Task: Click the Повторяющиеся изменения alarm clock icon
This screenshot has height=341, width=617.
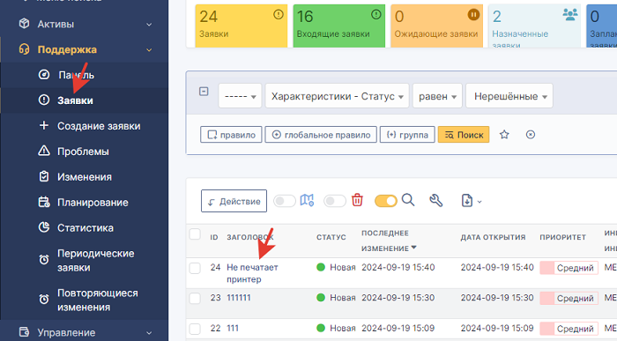Action: [x=44, y=300]
